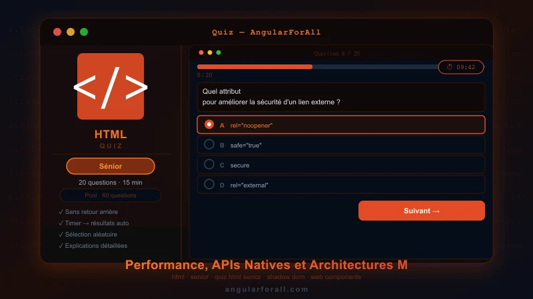Click the safe="true" answer text

pyautogui.click(x=246, y=146)
